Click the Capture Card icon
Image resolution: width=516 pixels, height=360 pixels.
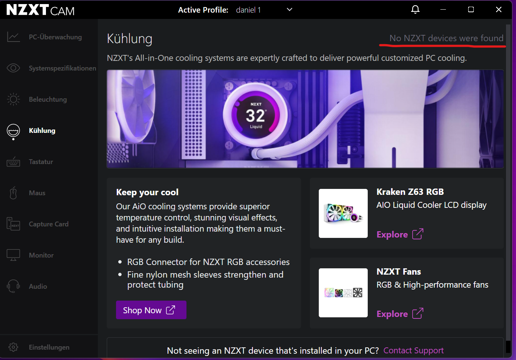pyautogui.click(x=13, y=224)
